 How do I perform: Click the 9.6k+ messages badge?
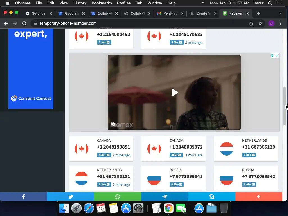tap(177, 184)
